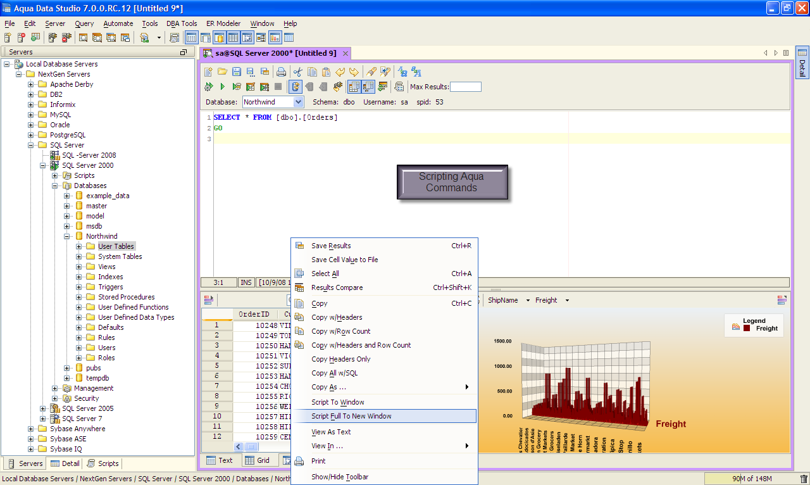This screenshot has width=810, height=485.
Task: Run the query with the green Execute arrow
Action: [223, 87]
